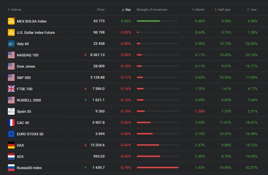This screenshot has width=268, height=175.
Task: Open the Dow Jones index link
Action: tap(26, 66)
